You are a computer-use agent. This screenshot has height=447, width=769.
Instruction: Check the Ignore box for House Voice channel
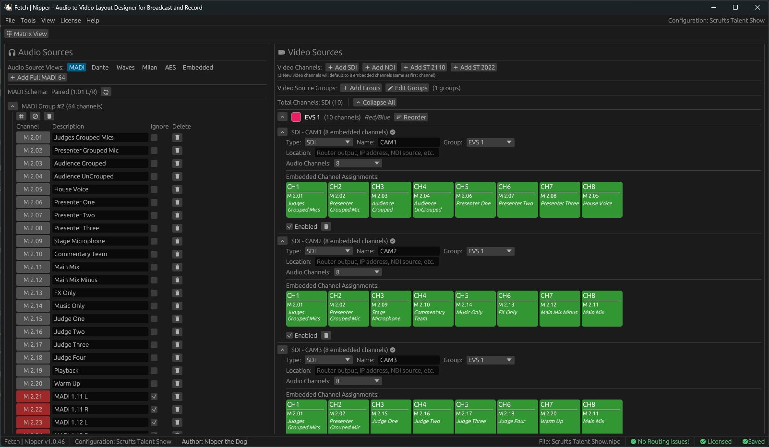(x=154, y=189)
